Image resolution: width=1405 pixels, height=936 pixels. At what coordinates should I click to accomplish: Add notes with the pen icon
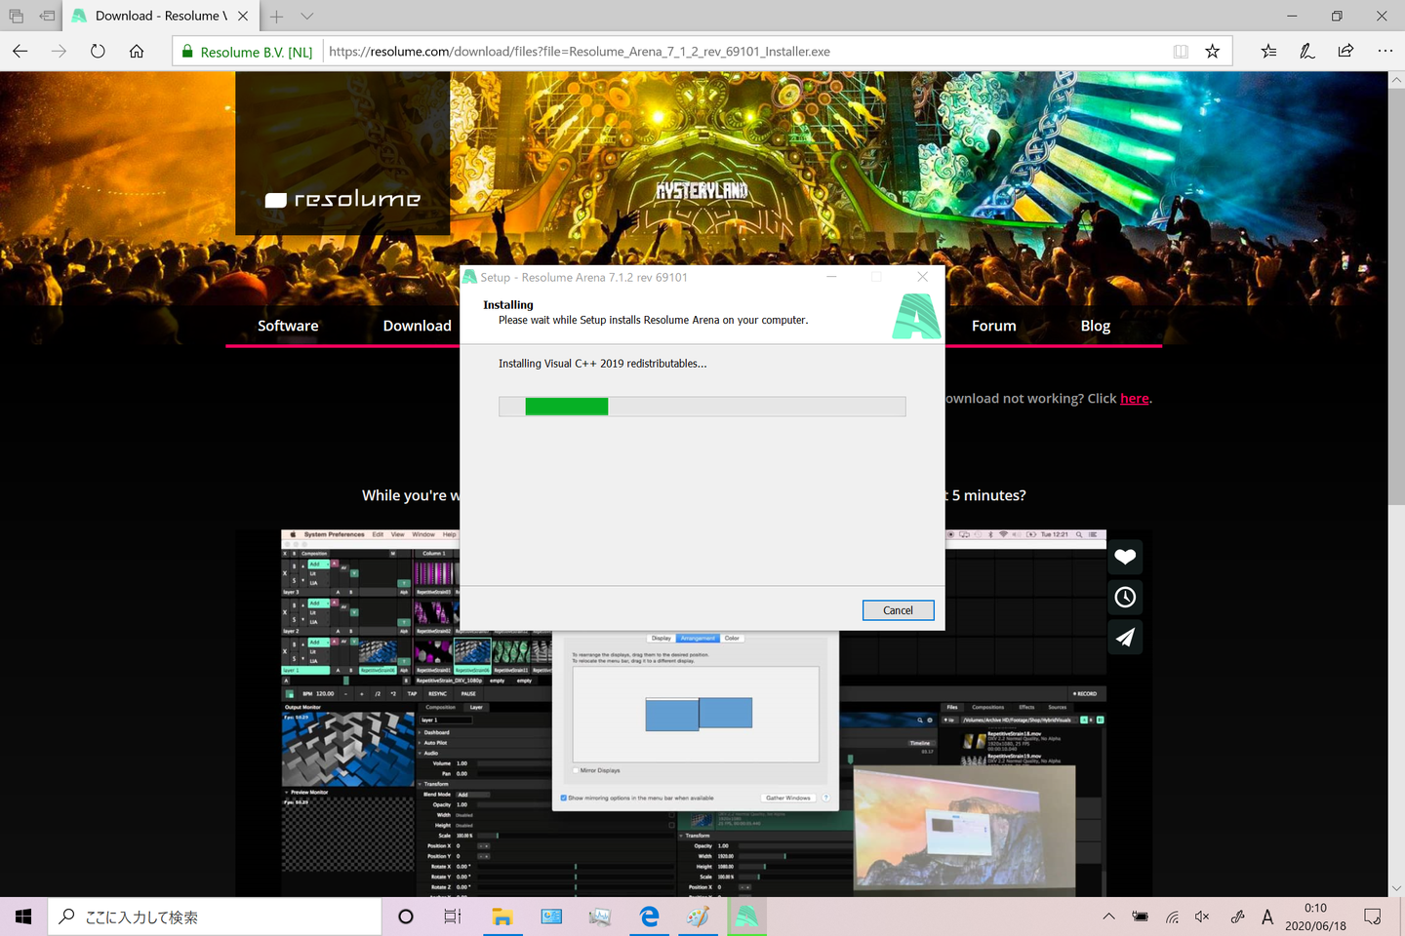1307,51
